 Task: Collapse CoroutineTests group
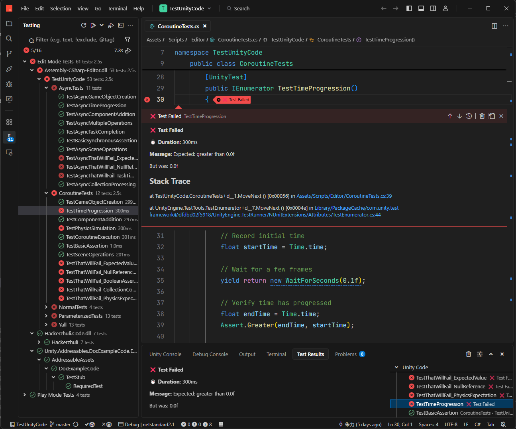click(46, 193)
